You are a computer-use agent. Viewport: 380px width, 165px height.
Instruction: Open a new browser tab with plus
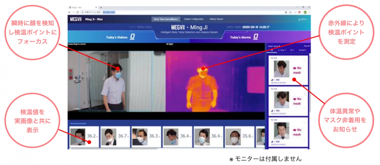click(101, 7)
